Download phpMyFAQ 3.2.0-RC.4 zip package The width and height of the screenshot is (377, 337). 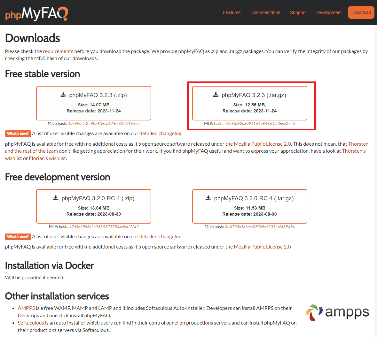[93, 206]
